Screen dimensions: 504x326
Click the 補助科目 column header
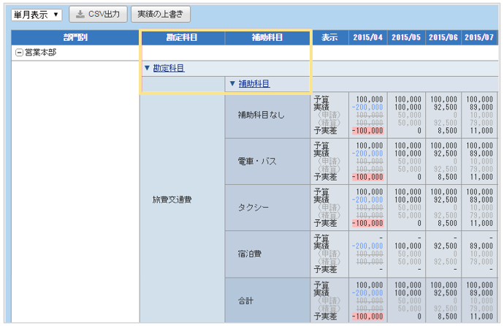[268, 37]
